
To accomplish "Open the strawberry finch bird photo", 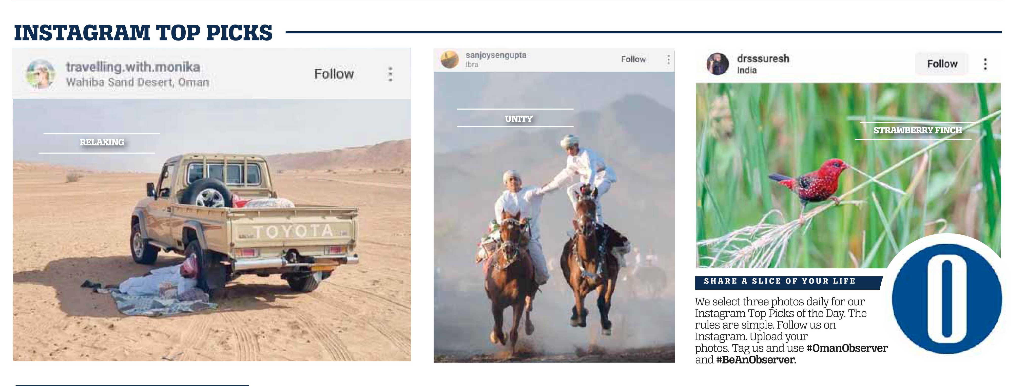I will tap(848, 175).
